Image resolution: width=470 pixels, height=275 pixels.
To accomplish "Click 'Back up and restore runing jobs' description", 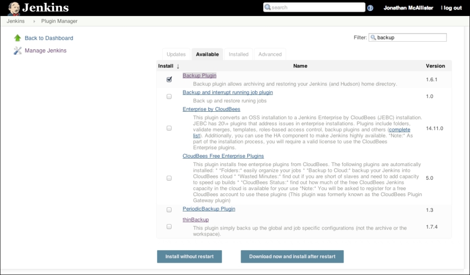I will click(230, 101).
